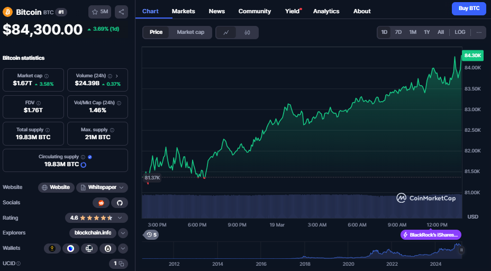Select the padlock wallet icon

click(108, 248)
